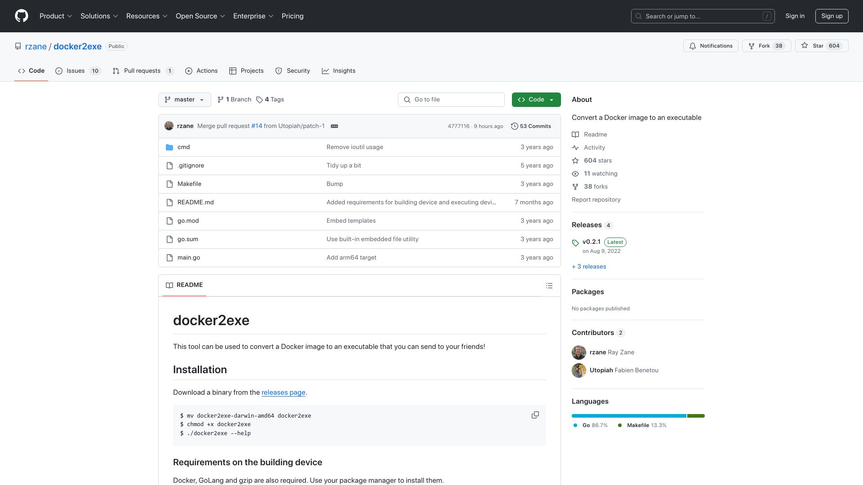Expand the Enterprise menu
The image size is (863, 485).
tap(254, 16)
